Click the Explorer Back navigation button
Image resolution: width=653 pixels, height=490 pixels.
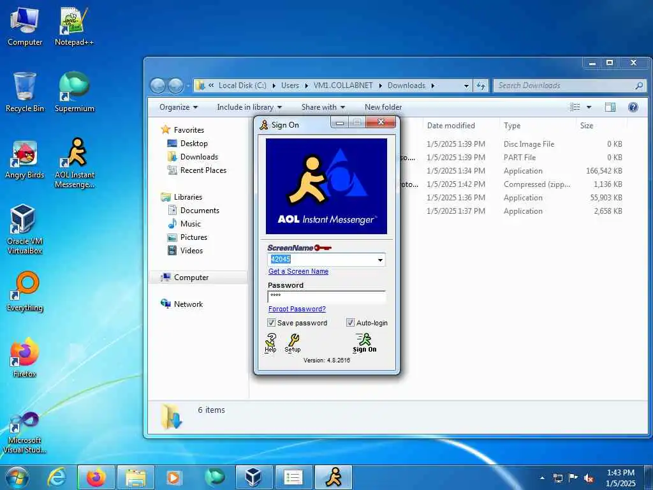coord(158,85)
